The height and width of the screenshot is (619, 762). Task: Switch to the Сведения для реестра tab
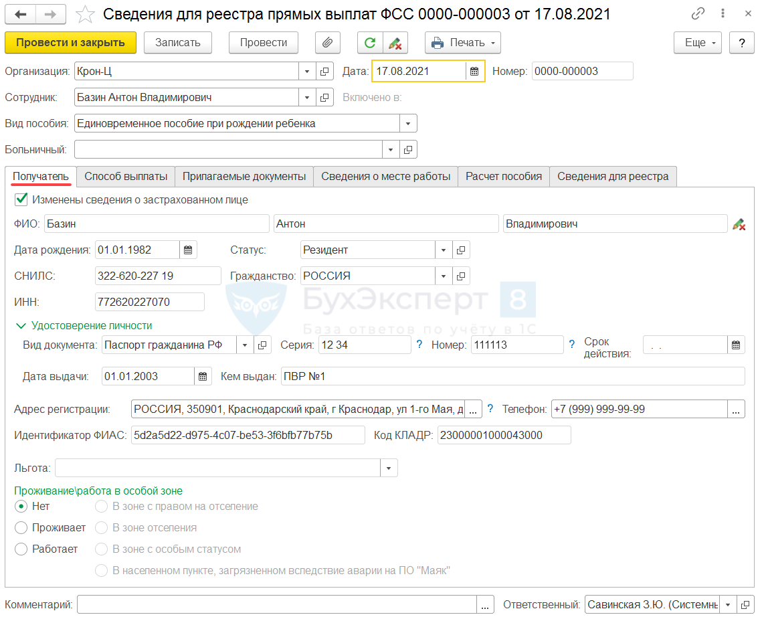point(613,177)
